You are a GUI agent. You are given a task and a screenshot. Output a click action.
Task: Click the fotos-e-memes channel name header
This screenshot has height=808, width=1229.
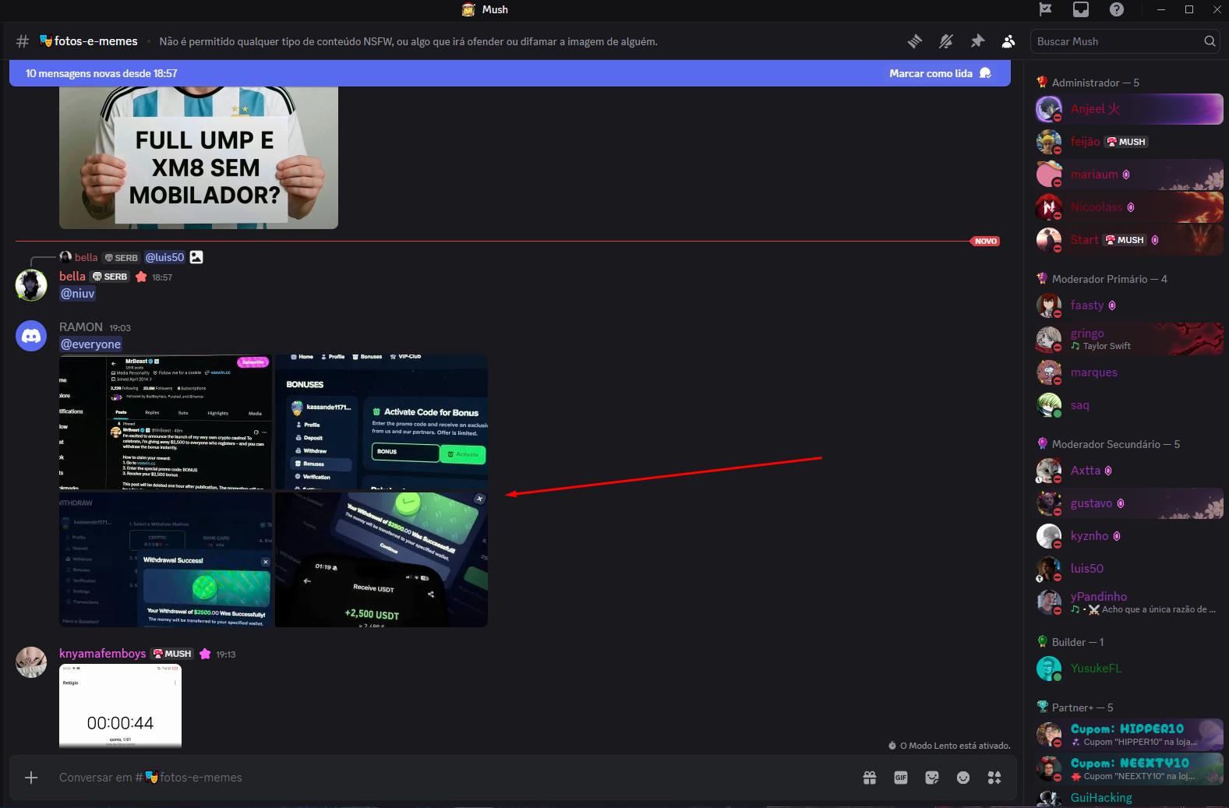click(89, 41)
